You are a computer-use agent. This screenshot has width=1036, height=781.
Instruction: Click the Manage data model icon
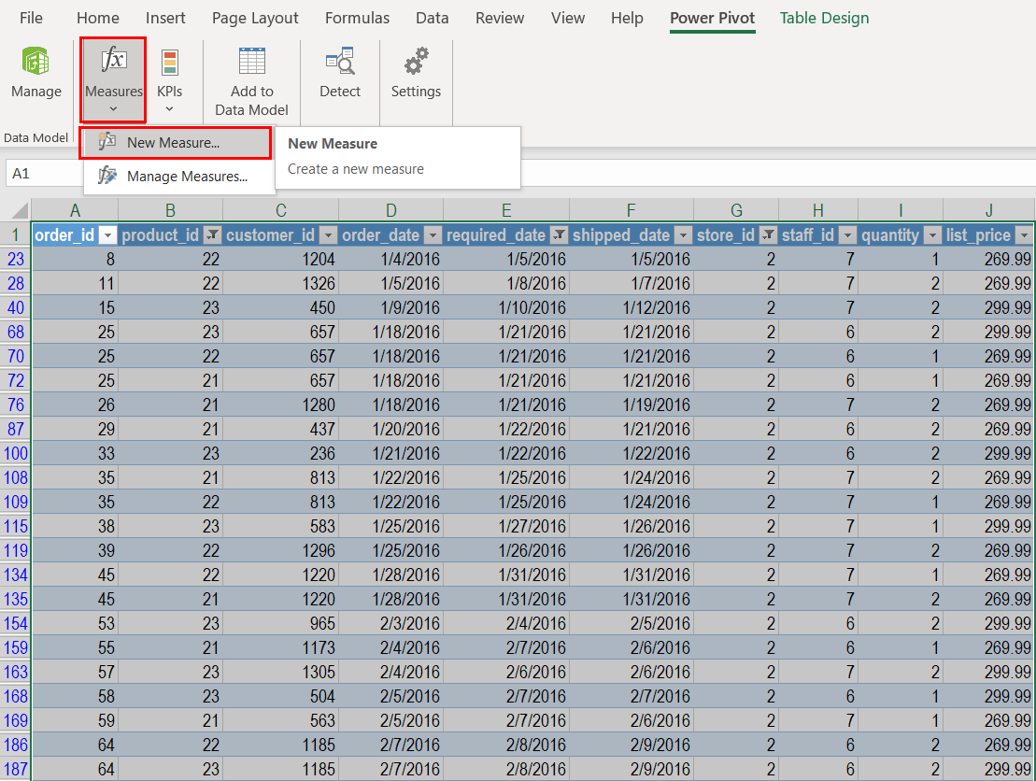pos(35,63)
